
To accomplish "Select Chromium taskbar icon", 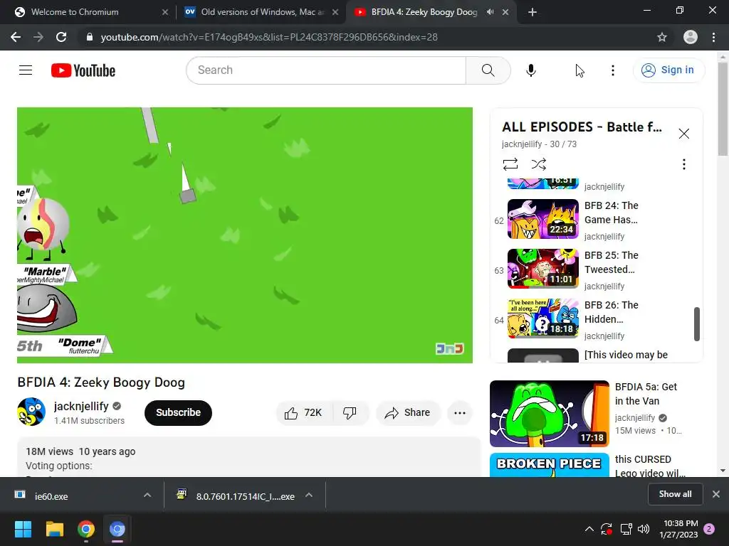I will 117,529.
